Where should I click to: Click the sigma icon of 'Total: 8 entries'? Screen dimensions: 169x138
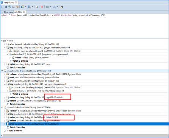click(x=5, y=131)
